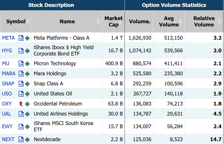Click the document icon next to META
The width and height of the screenshot is (224, 144).
click(x=21, y=38)
